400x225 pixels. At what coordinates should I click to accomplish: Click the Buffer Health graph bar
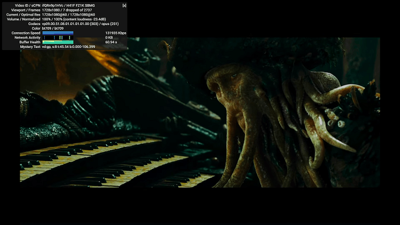[x=58, y=42]
